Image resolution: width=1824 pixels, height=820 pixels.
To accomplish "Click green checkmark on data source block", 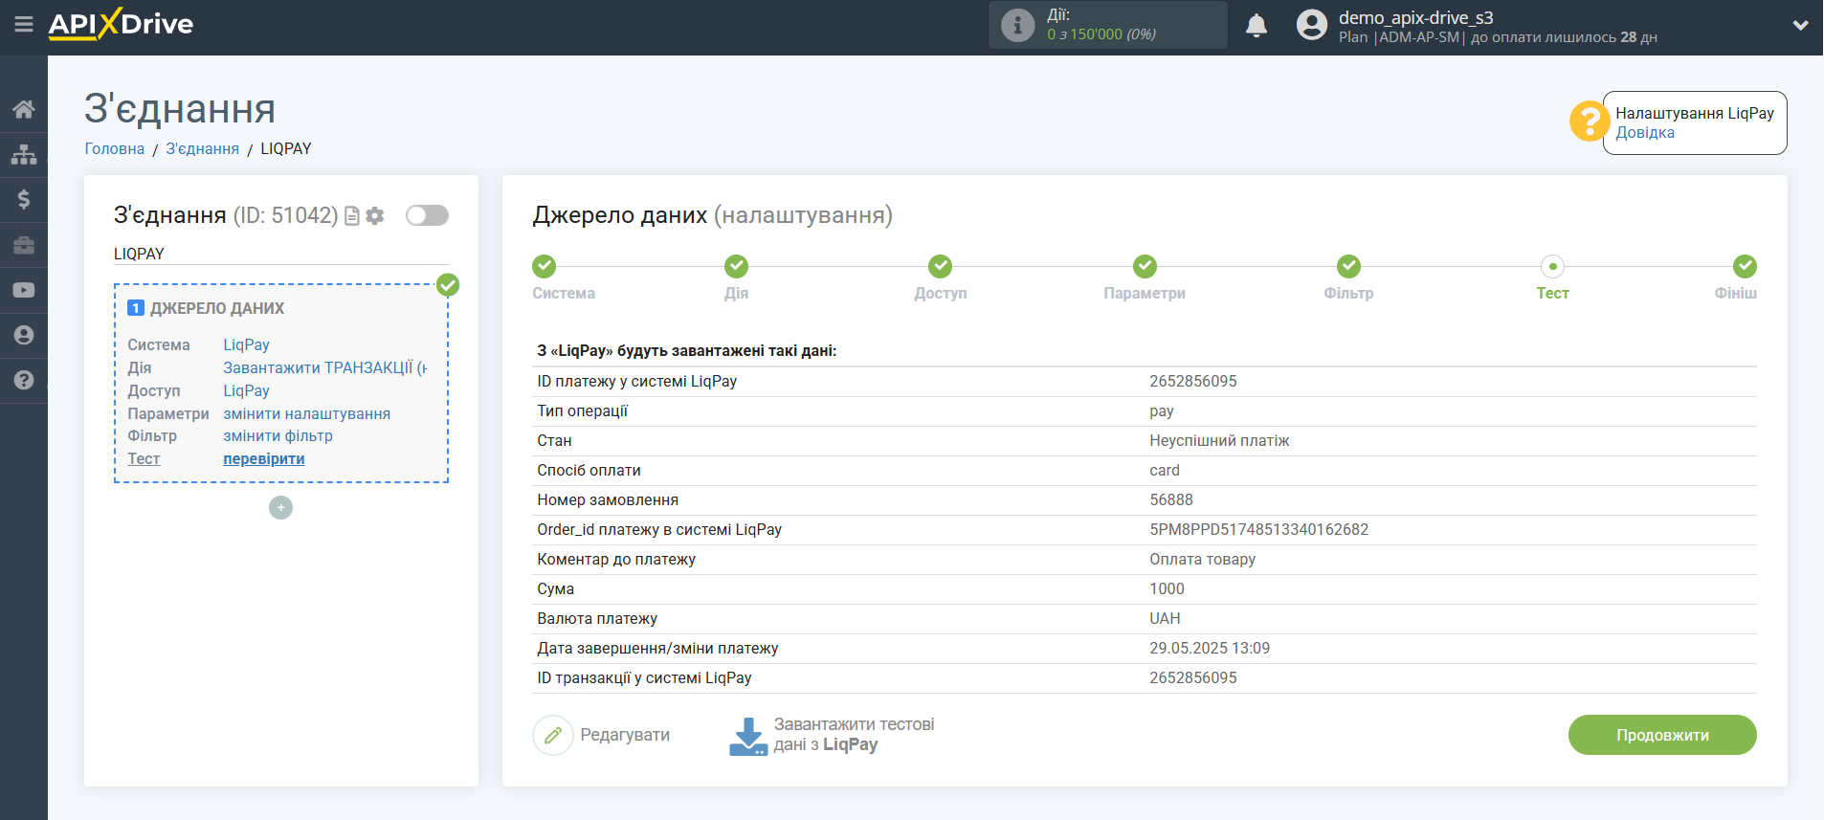I will pos(448,285).
